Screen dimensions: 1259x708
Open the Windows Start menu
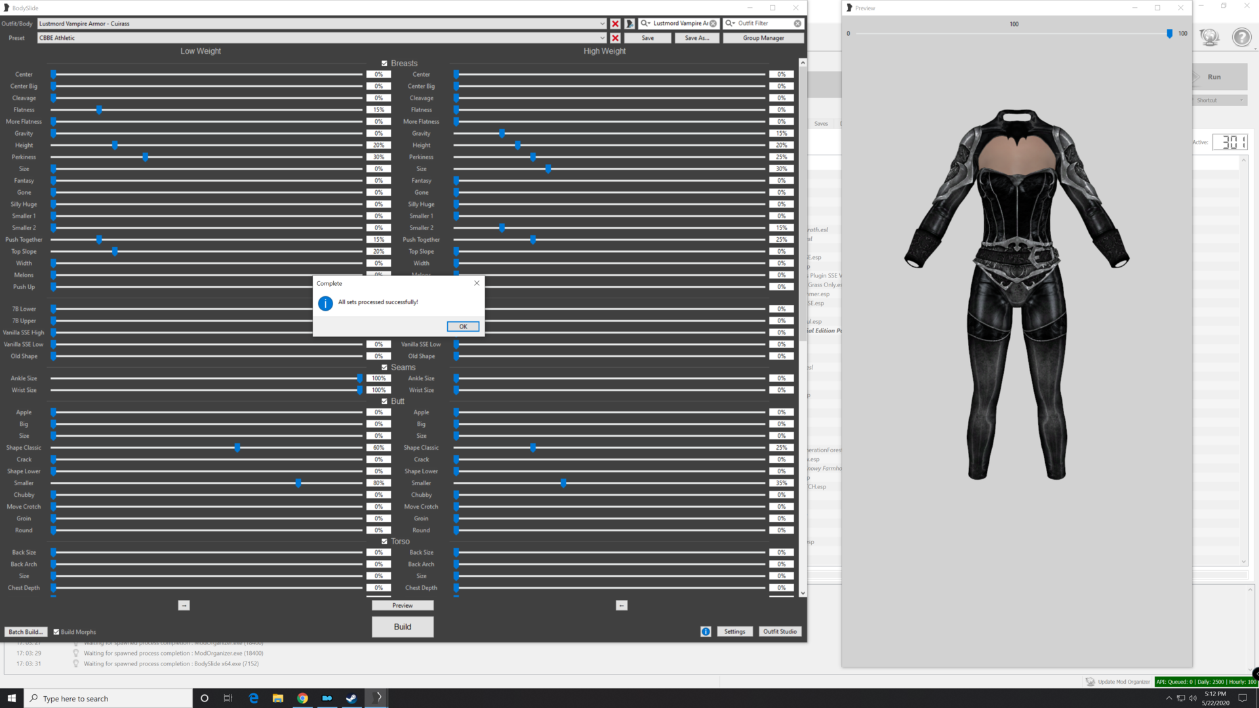click(x=12, y=698)
